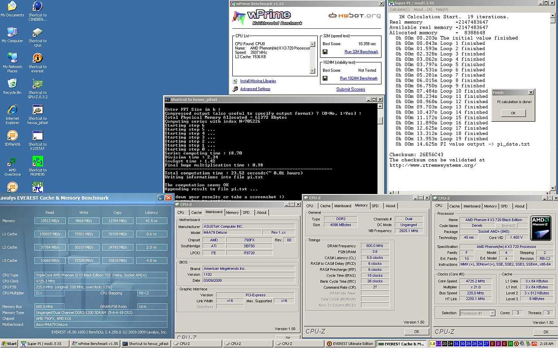Open the Calculate(C) menu in Super PI
Screen dimensions: 558x348
pyautogui.click(x=400, y=9)
